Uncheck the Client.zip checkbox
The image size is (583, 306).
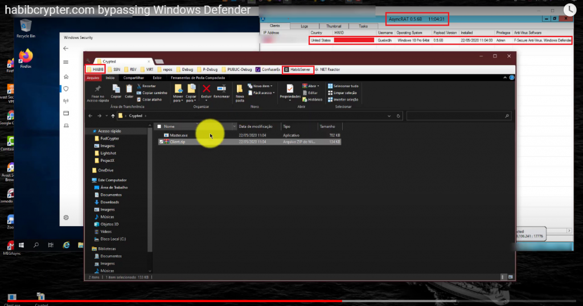(161, 142)
